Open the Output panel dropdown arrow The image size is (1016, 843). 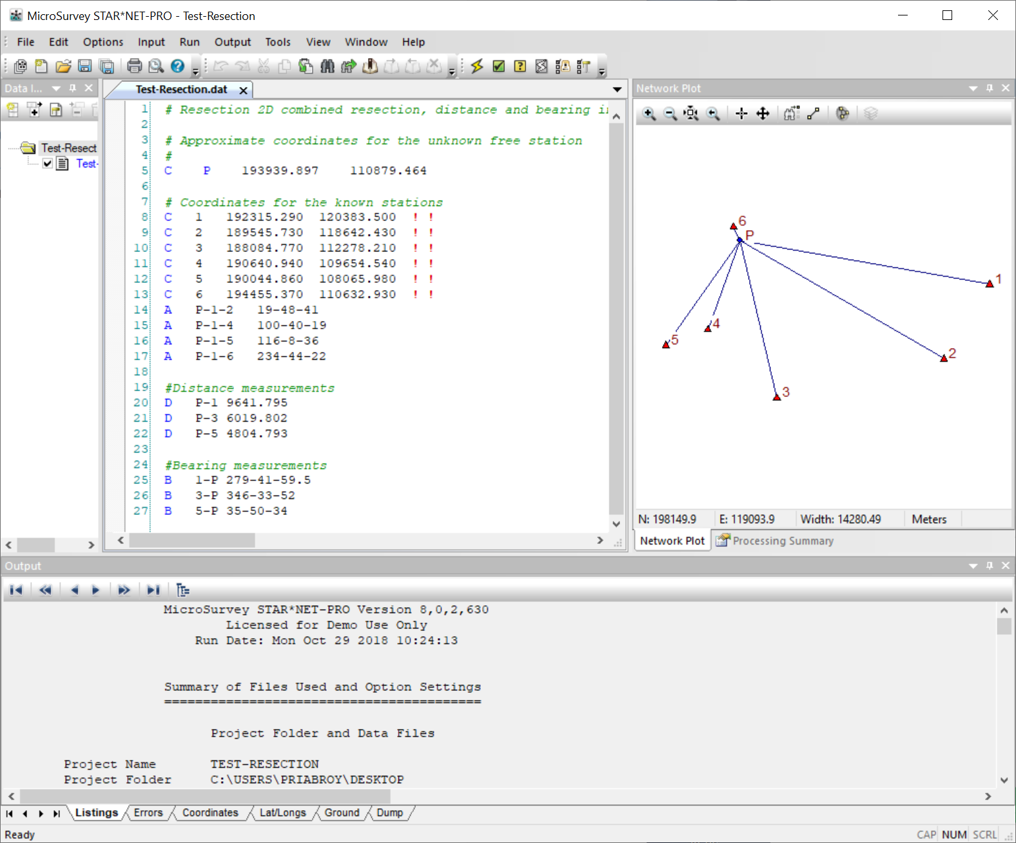click(973, 566)
